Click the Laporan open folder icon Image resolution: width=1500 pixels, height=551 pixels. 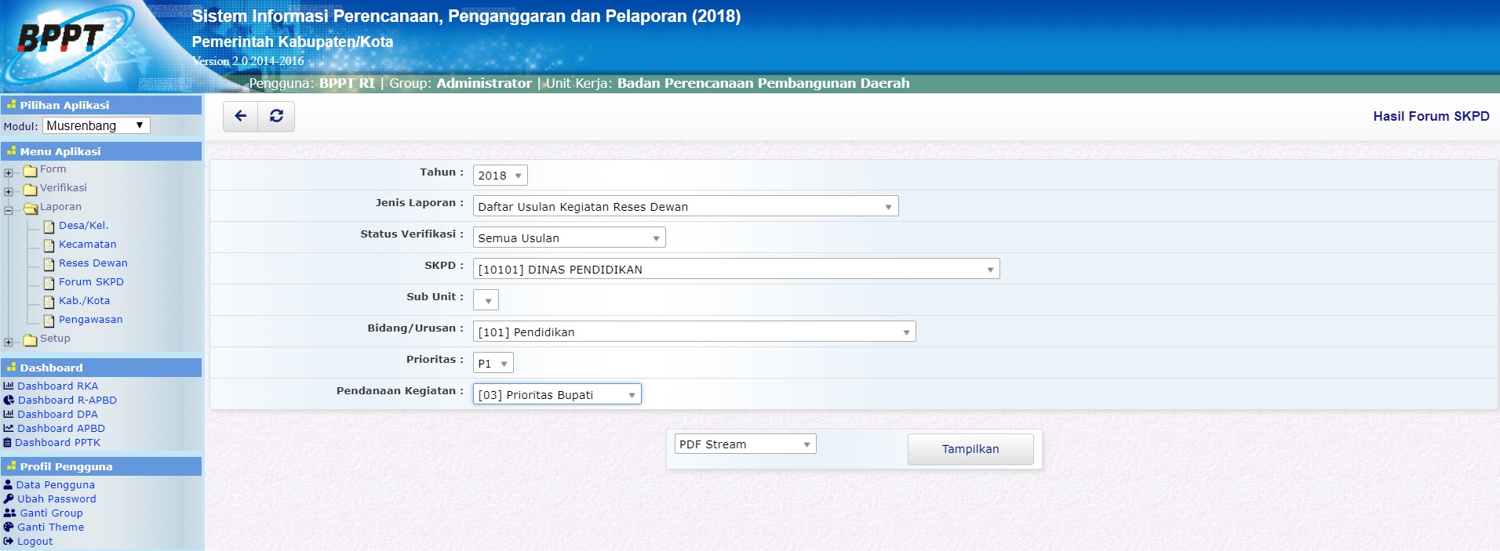pyautogui.click(x=31, y=208)
